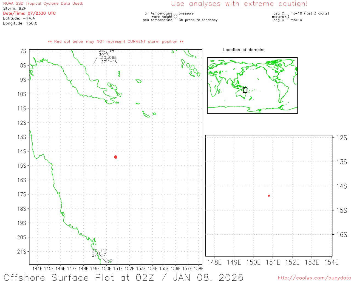Screen dimensions: 351x281
Task: Click the 'Location of domain:' label
Action: point(244,50)
